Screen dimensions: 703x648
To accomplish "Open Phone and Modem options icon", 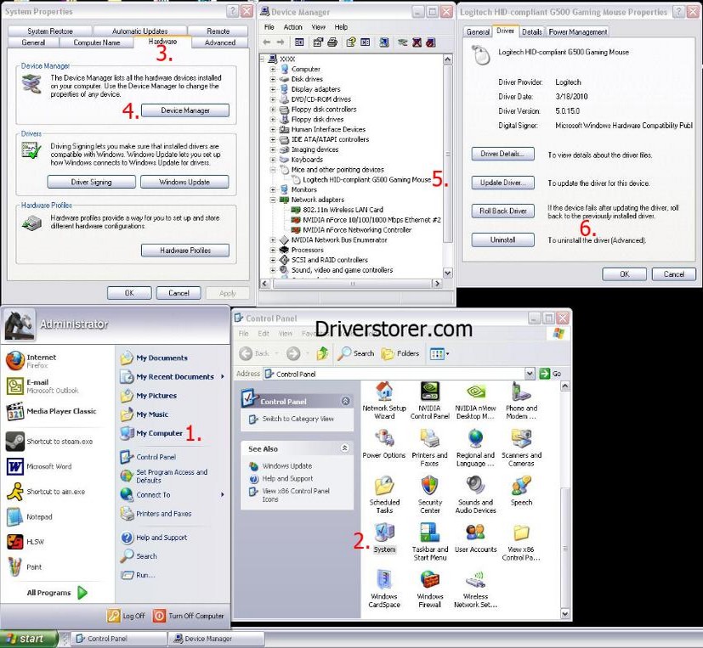I will click(521, 400).
